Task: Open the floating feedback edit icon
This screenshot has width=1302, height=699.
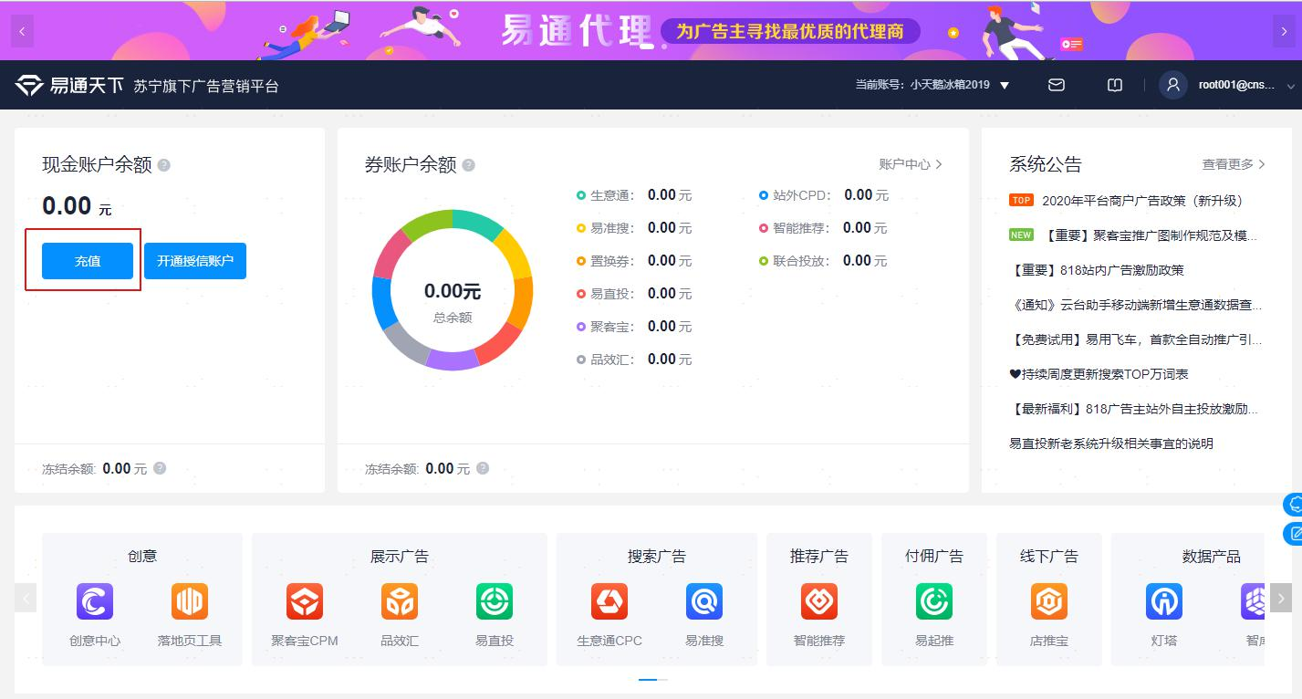Action: (x=1293, y=534)
